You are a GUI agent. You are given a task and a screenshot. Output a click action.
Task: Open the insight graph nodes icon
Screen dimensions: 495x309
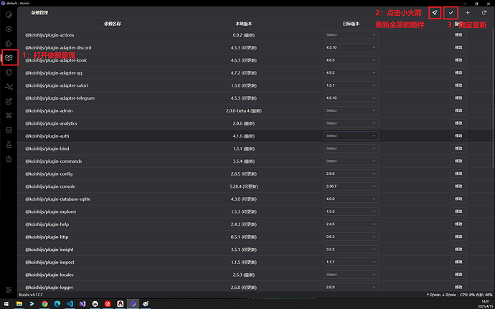point(9,87)
